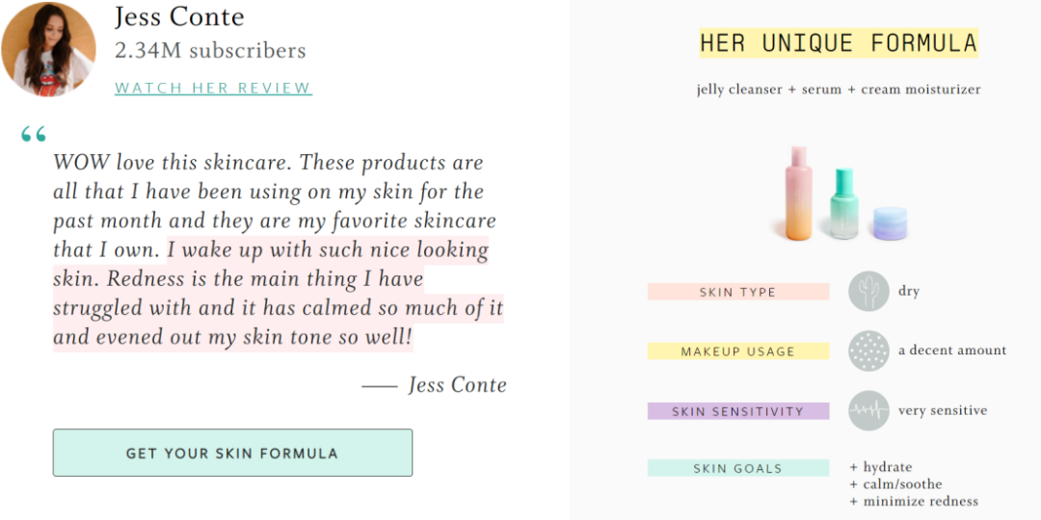The height and width of the screenshot is (520, 1041).
Task: Open Jess Conte's profile photo
Action: tap(48, 50)
